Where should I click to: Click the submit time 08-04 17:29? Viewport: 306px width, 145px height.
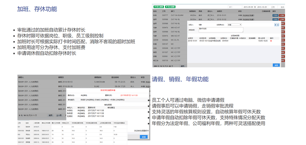120,86
